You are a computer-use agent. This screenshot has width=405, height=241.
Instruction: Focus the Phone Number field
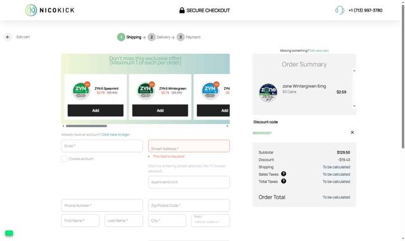point(102,206)
